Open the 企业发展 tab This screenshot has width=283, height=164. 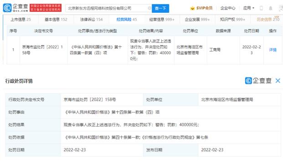[x=197, y=20]
